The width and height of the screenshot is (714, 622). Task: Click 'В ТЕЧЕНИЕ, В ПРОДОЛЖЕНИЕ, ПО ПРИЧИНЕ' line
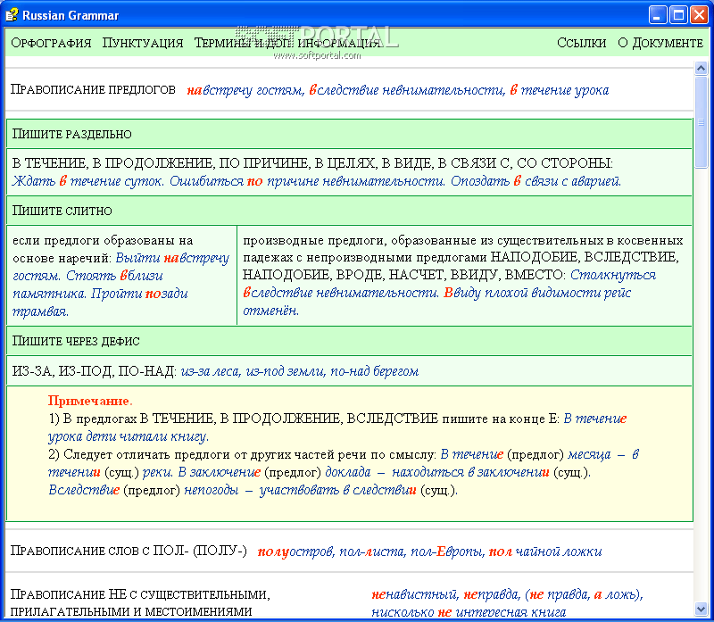point(312,163)
